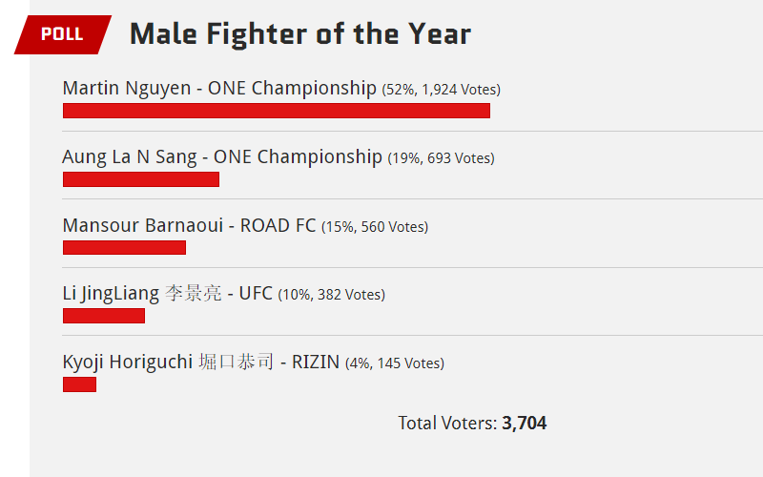Select Li JingLiang - UFC poll entry

[x=168, y=294]
